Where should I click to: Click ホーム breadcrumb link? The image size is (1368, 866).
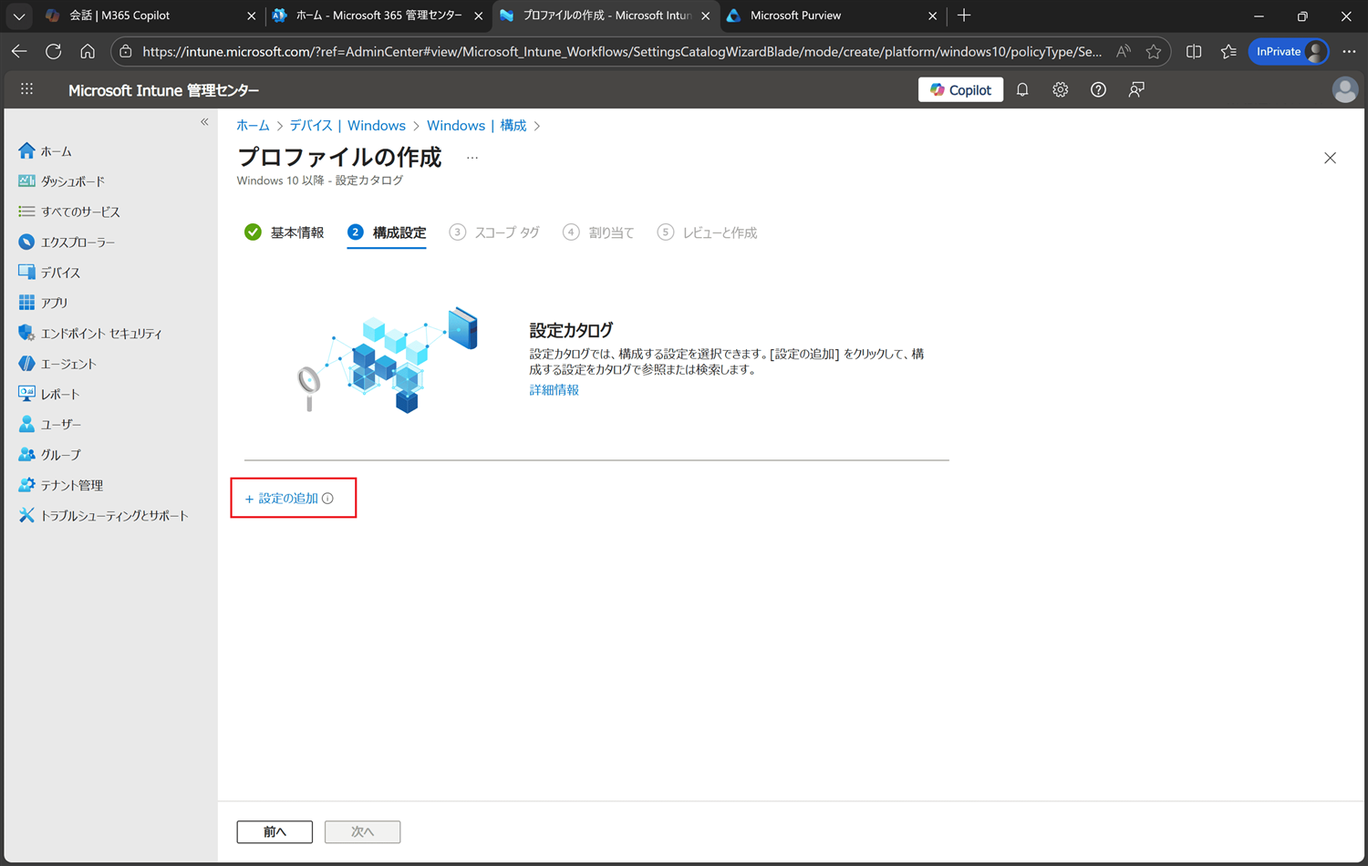click(x=253, y=126)
